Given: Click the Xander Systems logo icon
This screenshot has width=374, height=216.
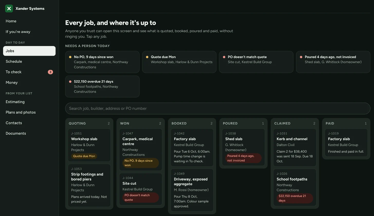Looking at the screenshot, I should pyautogui.click(x=9, y=8).
